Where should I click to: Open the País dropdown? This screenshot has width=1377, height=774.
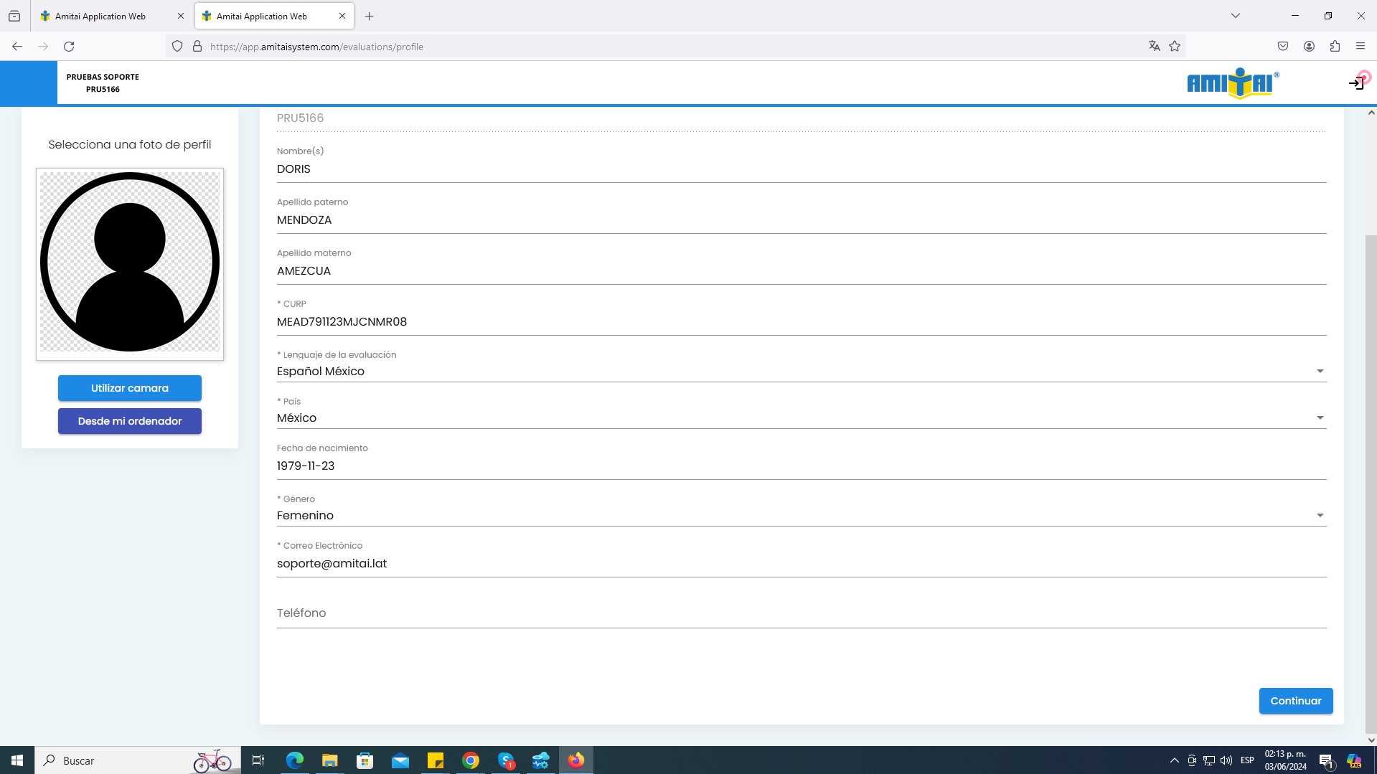1319,418
